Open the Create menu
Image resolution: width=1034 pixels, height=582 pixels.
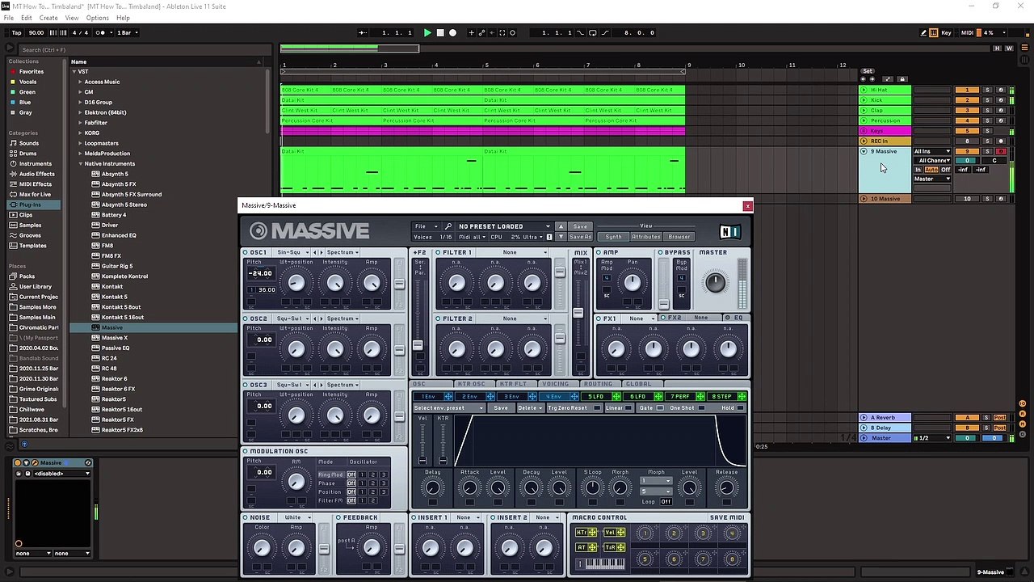tap(48, 18)
